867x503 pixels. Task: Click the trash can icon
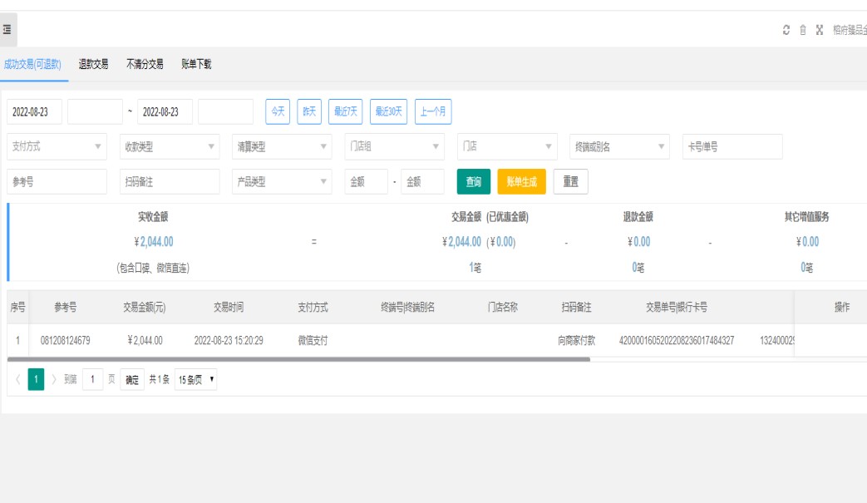pos(803,30)
